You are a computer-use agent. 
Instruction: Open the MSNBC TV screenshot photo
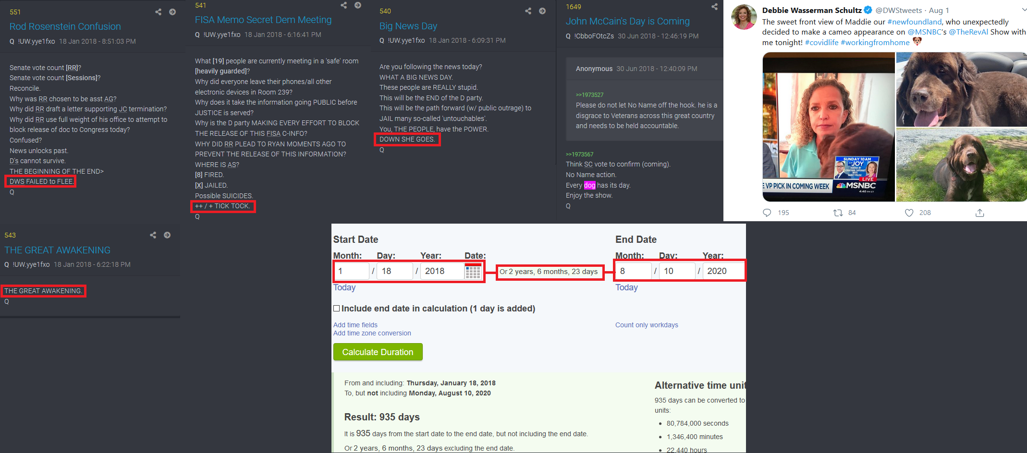pyautogui.click(x=829, y=127)
